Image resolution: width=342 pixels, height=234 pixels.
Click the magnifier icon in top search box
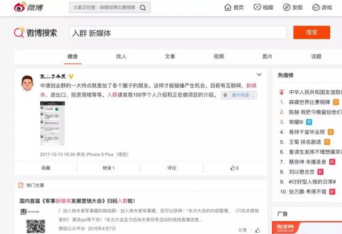[143, 8]
